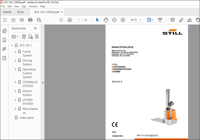This screenshot has width=200, height=140.
Task: Add file to starred favorites
Action: coord(13,20)
